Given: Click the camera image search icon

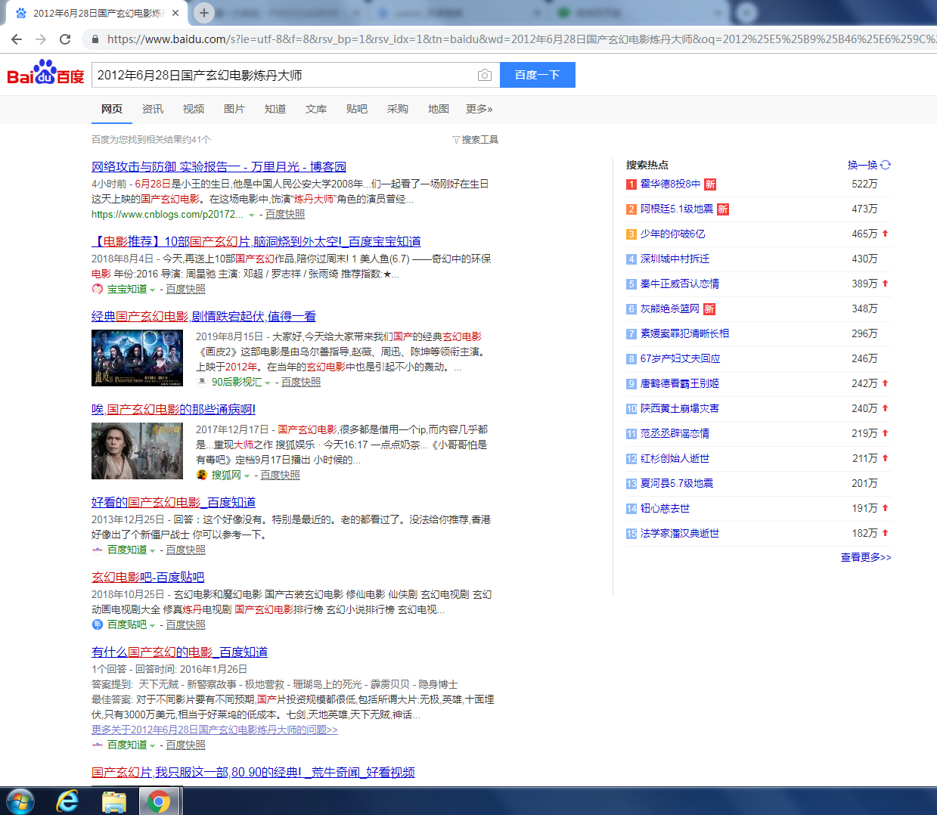Looking at the screenshot, I should [x=485, y=76].
